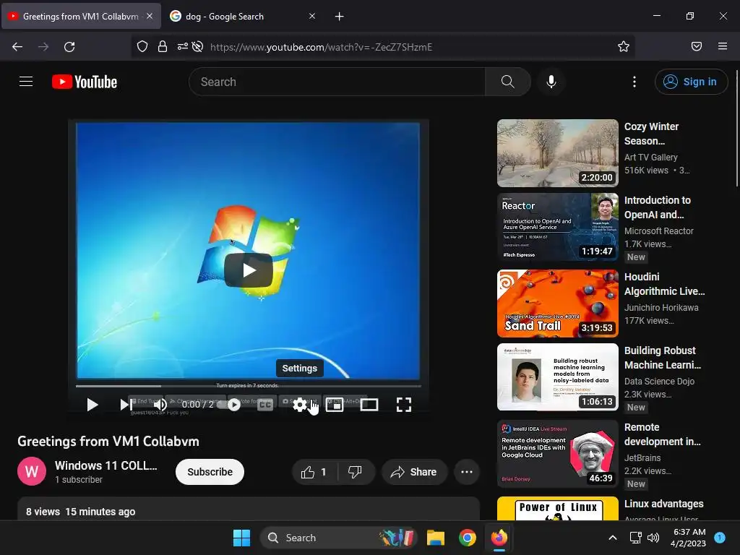The image size is (740, 555).
Task: Open more actions ellipsis under video
Action: point(467,471)
